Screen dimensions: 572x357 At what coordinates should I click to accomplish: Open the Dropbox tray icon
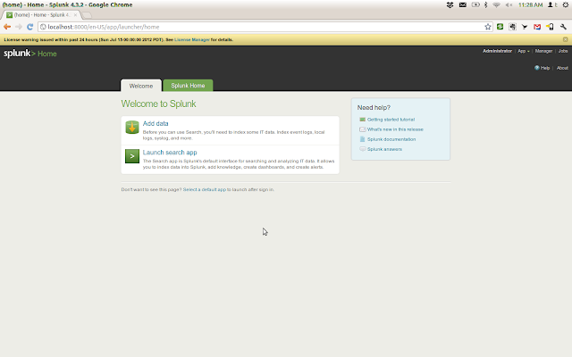point(450,4)
